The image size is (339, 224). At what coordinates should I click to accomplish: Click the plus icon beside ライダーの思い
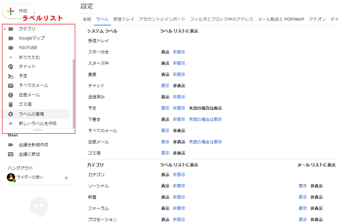tap(66, 178)
